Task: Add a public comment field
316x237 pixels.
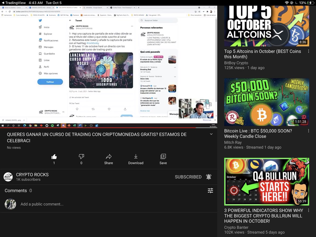Action: click(x=42, y=204)
